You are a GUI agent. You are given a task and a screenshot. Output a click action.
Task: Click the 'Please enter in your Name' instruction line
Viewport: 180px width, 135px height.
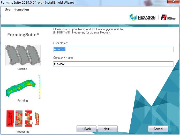[89, 29]
